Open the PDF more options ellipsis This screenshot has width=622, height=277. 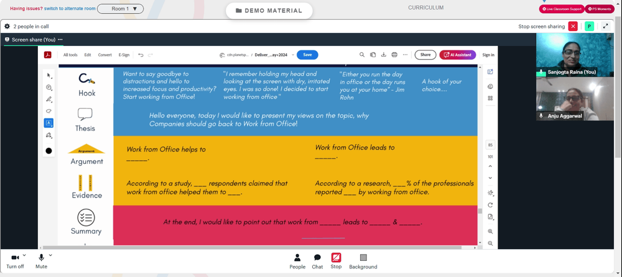point(405,55)
